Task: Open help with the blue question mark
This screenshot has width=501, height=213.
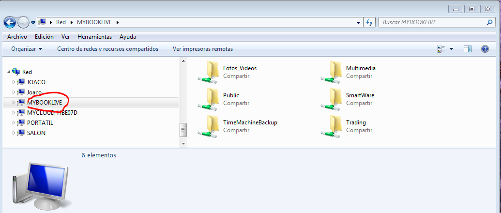Action: (485, 49)
